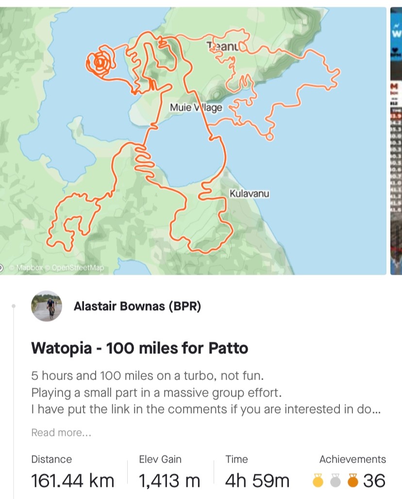Tap the truncated activity description text

[x=205, y=393]
